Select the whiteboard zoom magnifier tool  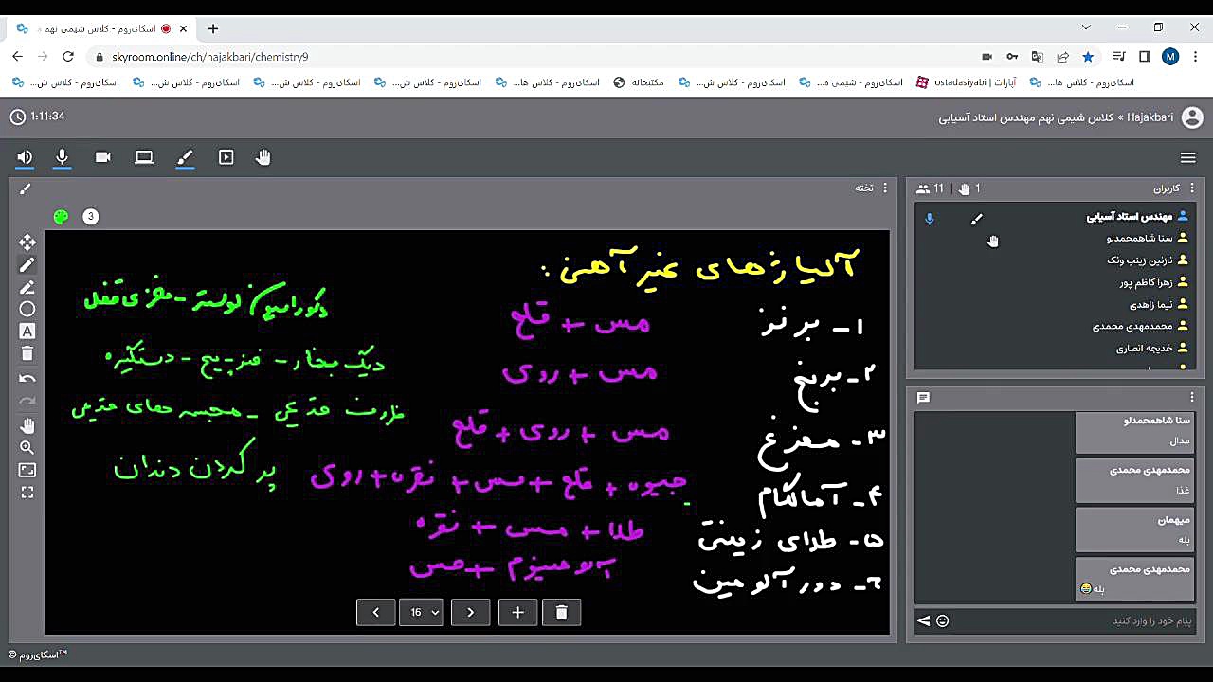27,447
